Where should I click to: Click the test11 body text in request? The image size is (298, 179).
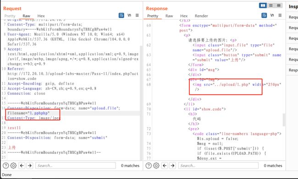point(14,128)
